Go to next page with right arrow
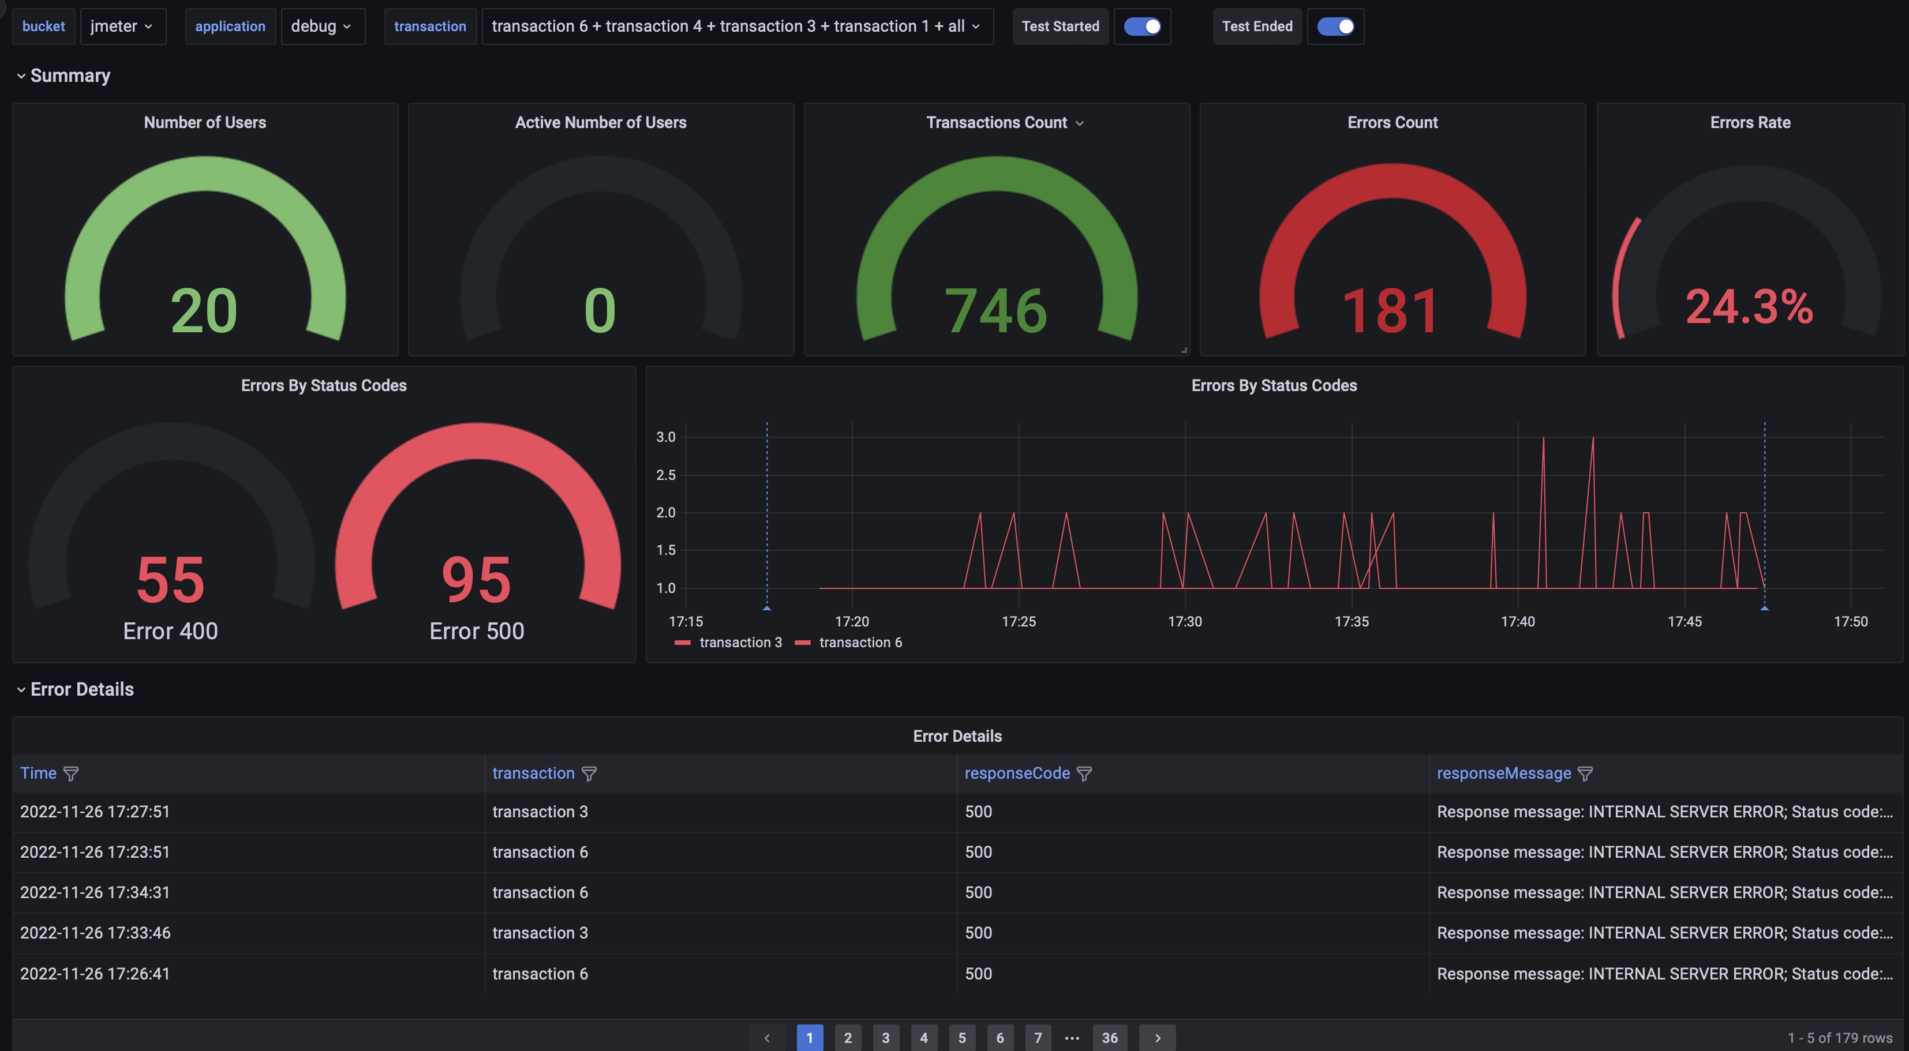1909x1051 pixels. 1157,1038
